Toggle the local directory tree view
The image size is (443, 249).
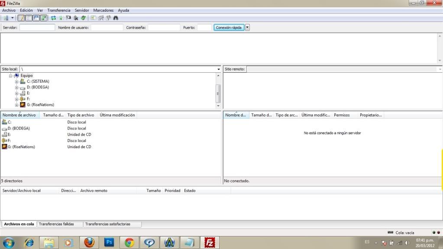(29, 18)
